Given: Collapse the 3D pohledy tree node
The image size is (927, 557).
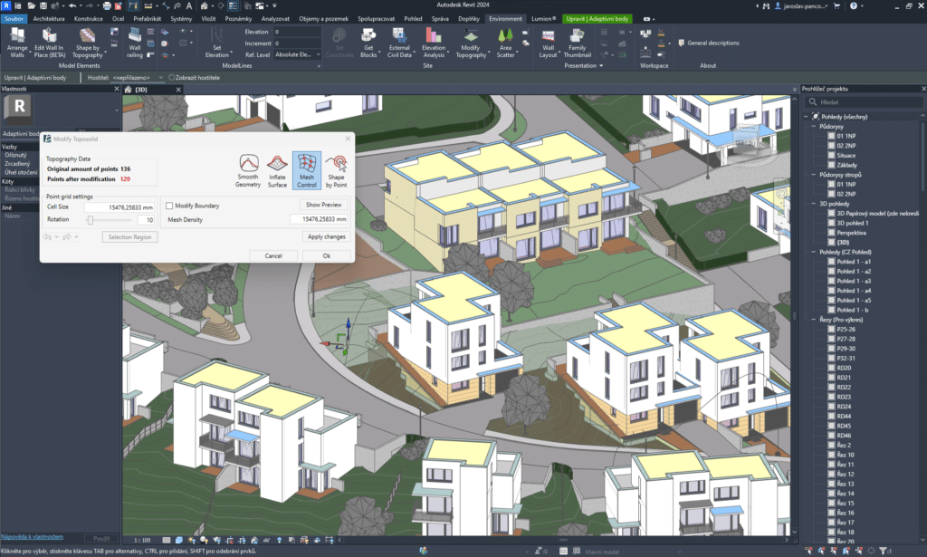Looking at the screenshot, I should tap(814, 204).
